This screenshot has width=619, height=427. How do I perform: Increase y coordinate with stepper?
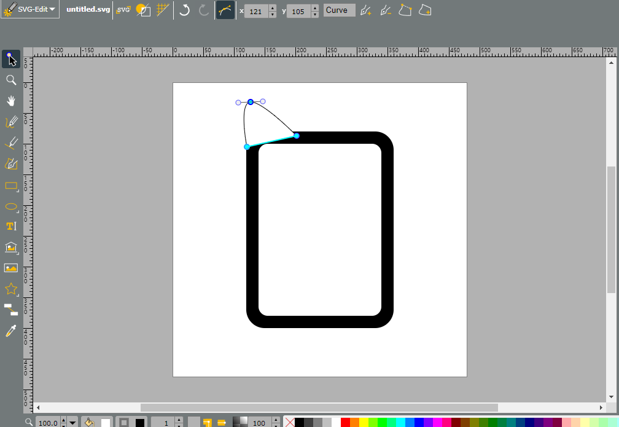(x=314, y=8)
